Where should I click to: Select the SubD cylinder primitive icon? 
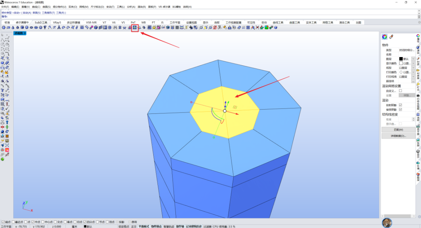(x=22, y=27)
